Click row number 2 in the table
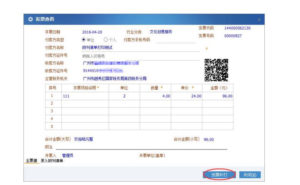300x185 pixels. pos(52,104)
